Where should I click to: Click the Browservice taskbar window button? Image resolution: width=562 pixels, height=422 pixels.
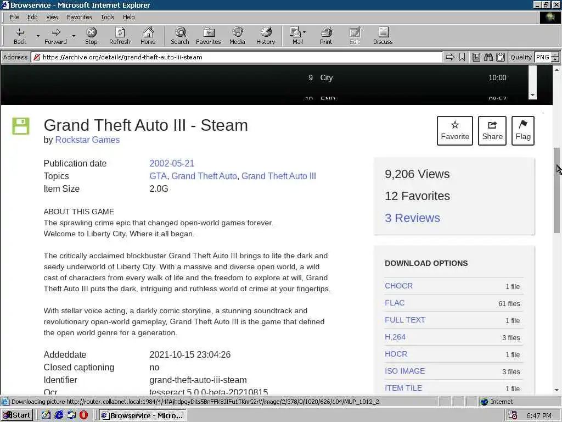coord(142,415)
